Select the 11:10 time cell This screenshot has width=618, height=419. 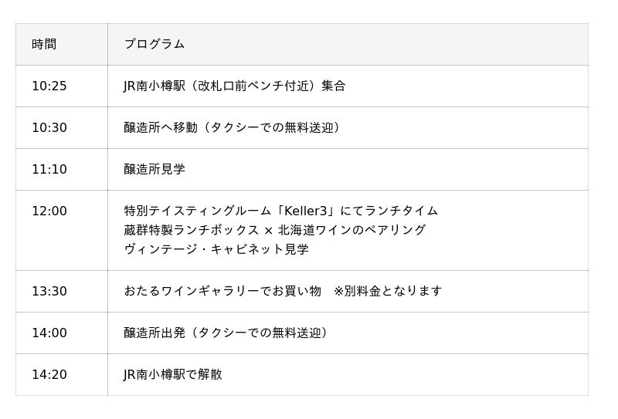click(x=49, y=169)
